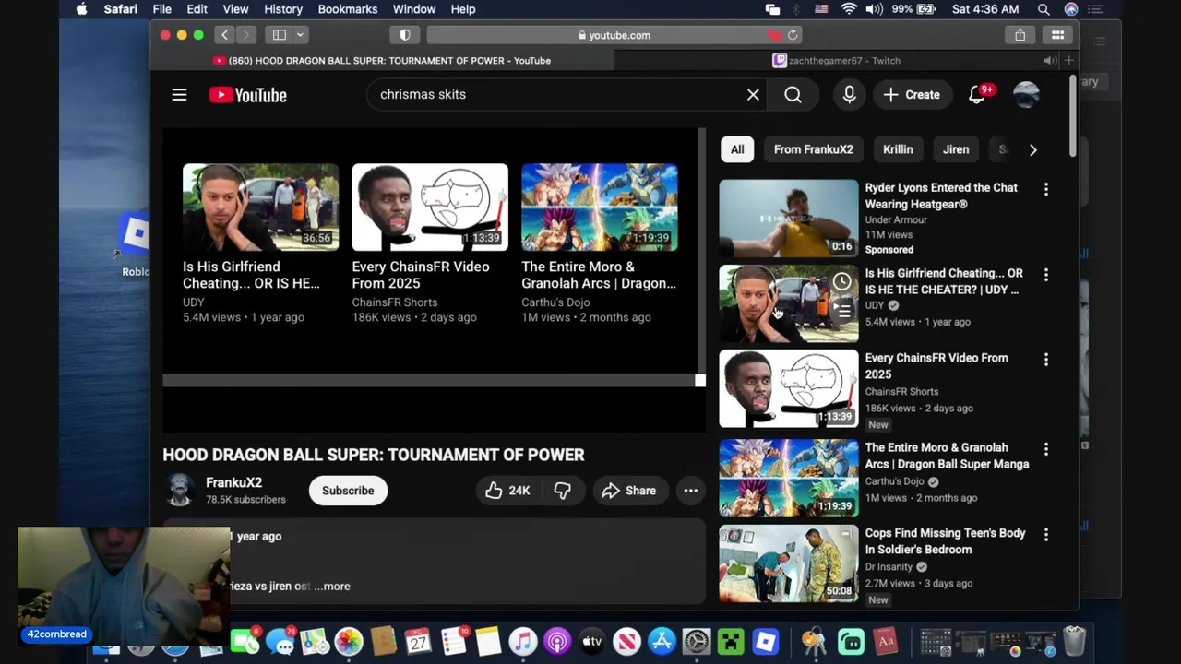Viewport: 1181px width, 664px height.
Task: Add UDY video to queue
Action: tap(841, 311)
